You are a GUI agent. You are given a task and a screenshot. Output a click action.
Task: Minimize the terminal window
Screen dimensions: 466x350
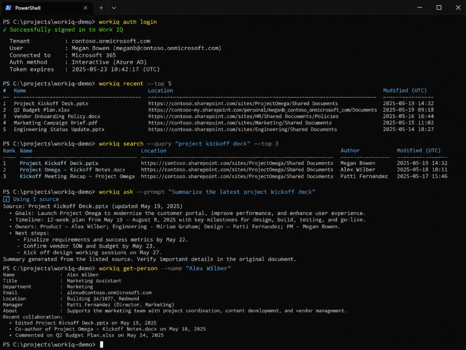click(x=420, y=7)
